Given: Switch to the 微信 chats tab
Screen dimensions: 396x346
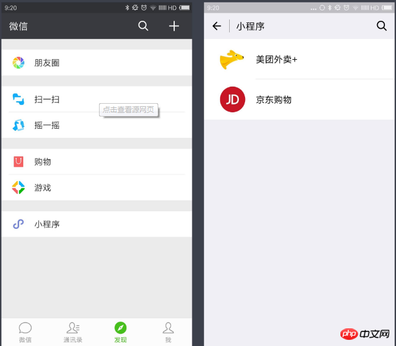Looking at the screenshot, I should 25,333.
